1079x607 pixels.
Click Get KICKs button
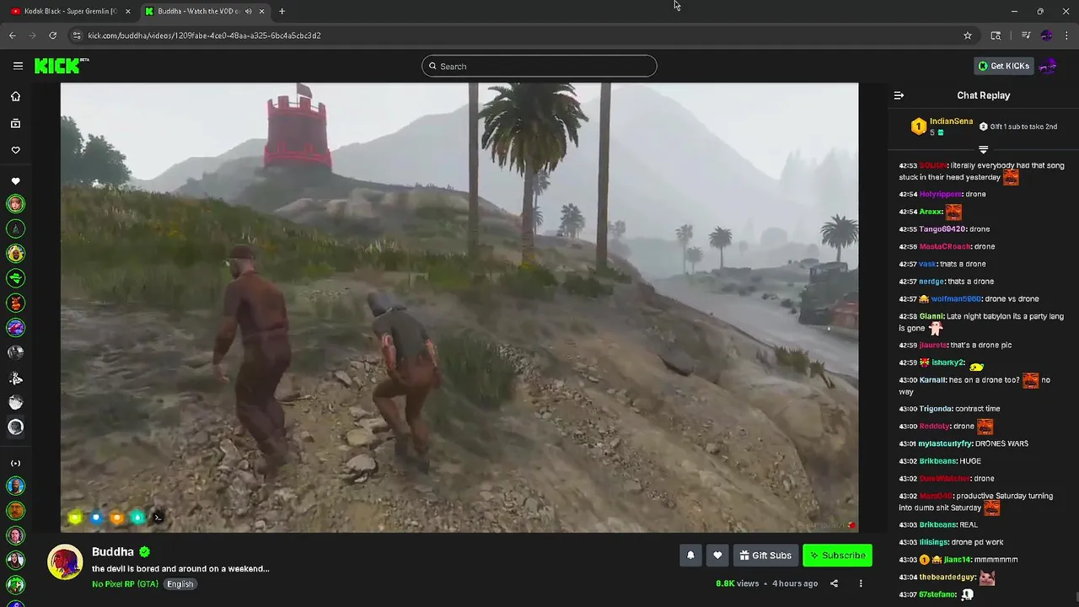(1003, 66)
